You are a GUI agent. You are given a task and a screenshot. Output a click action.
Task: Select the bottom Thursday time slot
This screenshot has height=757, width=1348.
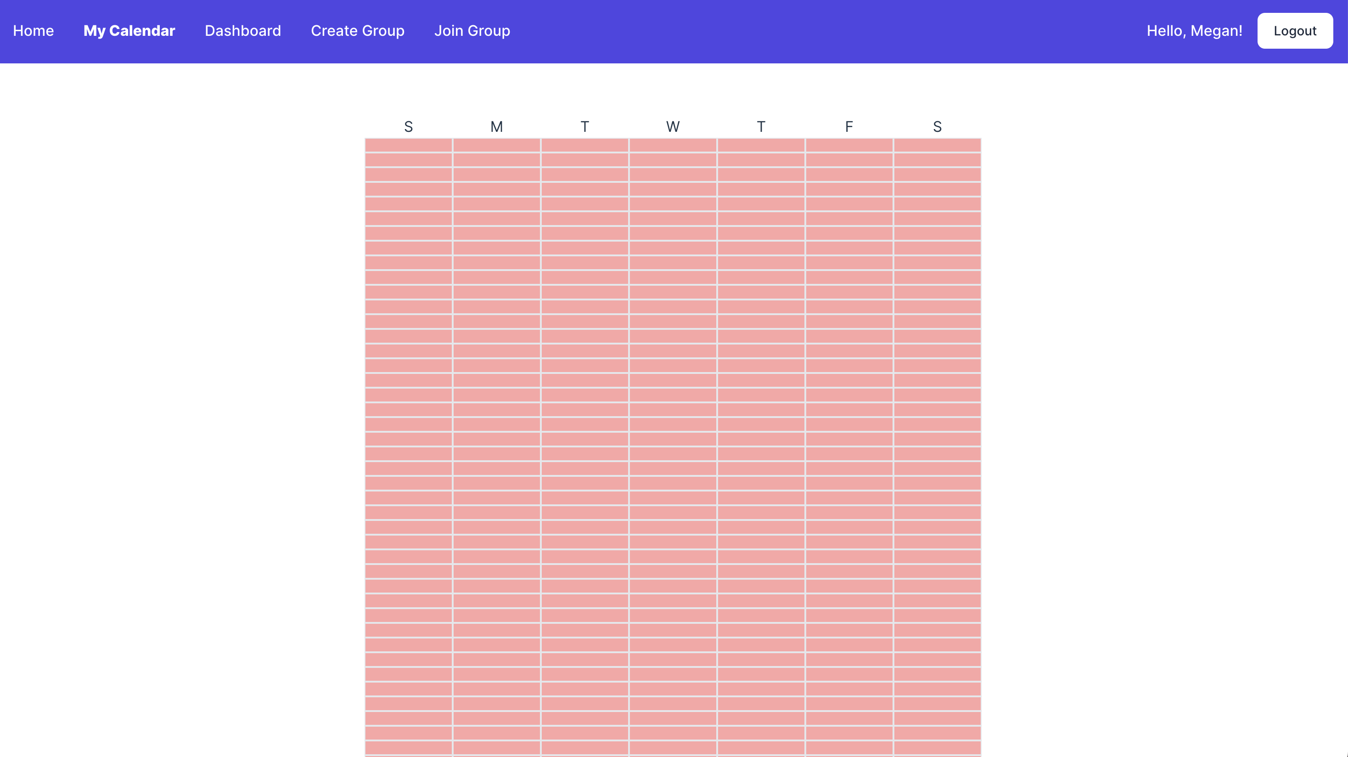[x=760, y=749]
